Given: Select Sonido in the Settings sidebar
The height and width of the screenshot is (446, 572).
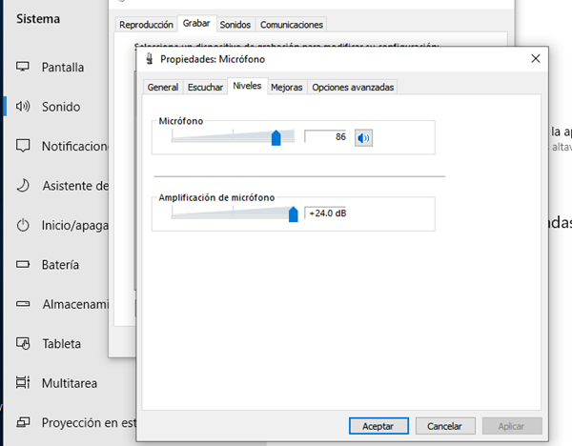Looking at the screenshot, I should point(61,107).
